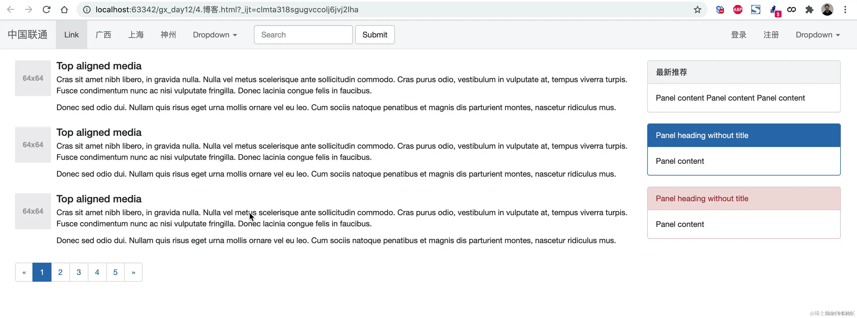
Task: Click the user profile avatar icon
Action: click(x=827, y=10)
